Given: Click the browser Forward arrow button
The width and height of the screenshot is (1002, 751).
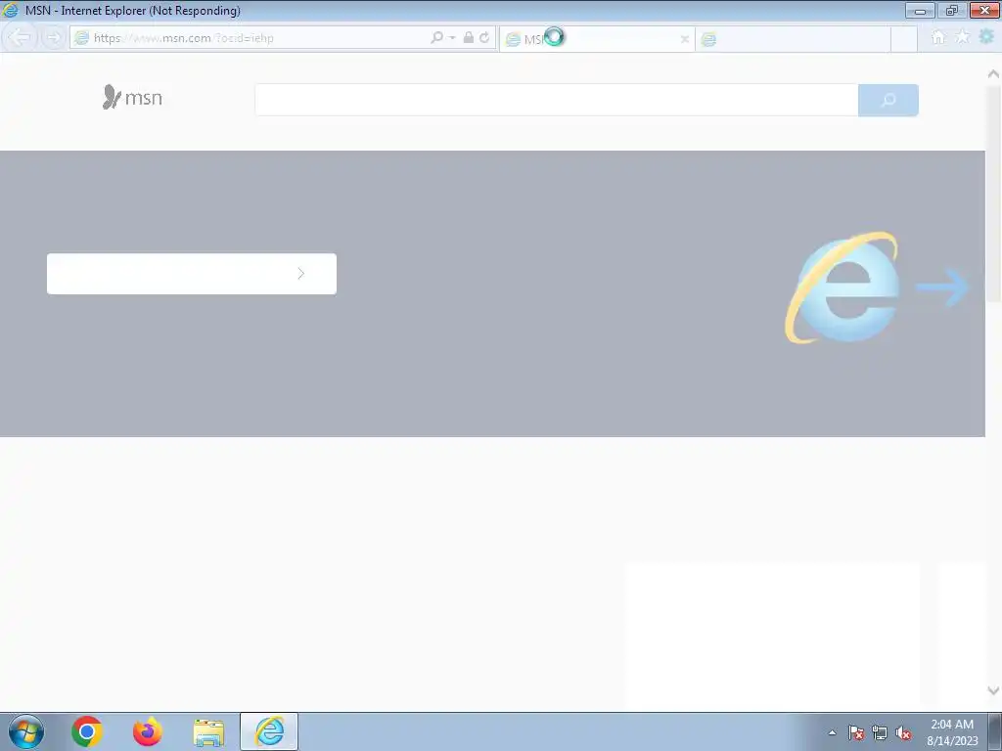Looking at the screenshot, I should 54,38.
